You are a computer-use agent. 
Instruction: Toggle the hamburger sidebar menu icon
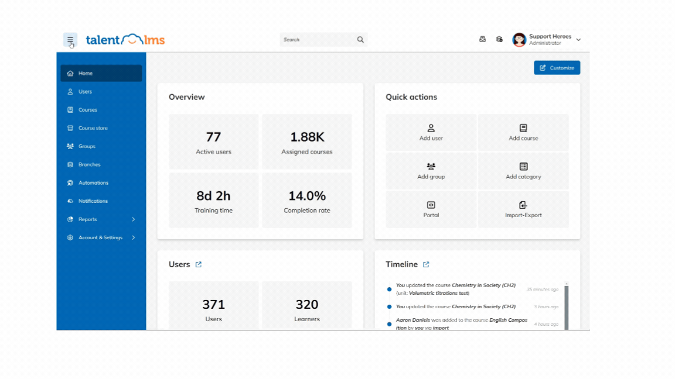(70, 40)
